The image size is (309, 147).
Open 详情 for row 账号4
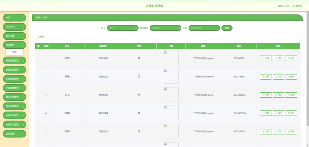pyautogui.click(x=266, y=113)
